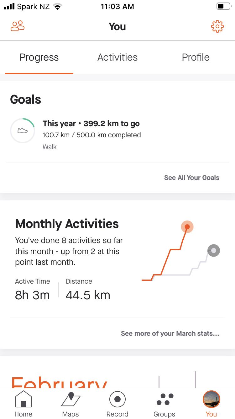Image resolution: width=235 pixels, height=419 pixels.
Task: Open the friends icon at top left
Action: [18, 26]
